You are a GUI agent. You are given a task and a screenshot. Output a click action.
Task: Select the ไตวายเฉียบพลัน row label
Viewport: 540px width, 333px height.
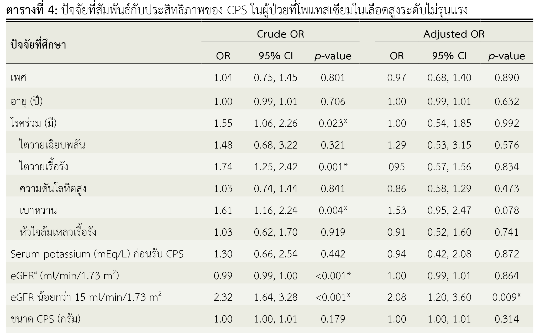click(x=52, y=145)
